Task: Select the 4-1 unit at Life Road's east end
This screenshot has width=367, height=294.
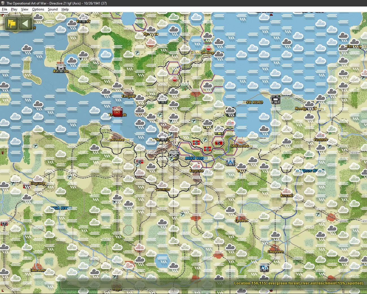Action: 275,99
